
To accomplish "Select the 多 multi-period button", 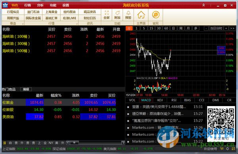I will pyautogui.click(x=196, y=29).
